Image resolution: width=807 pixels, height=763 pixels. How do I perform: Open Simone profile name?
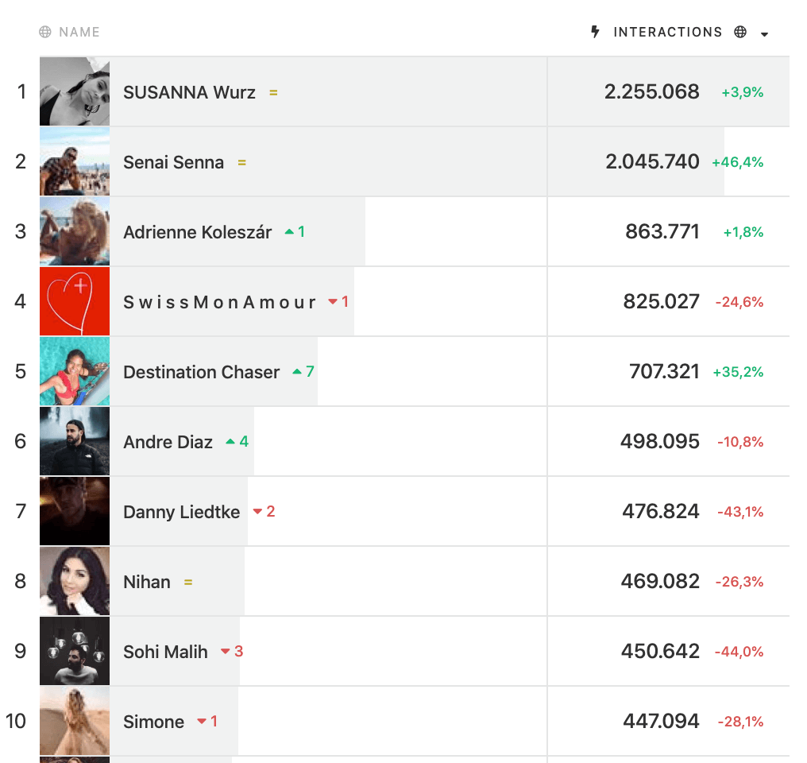pos(153,722)
